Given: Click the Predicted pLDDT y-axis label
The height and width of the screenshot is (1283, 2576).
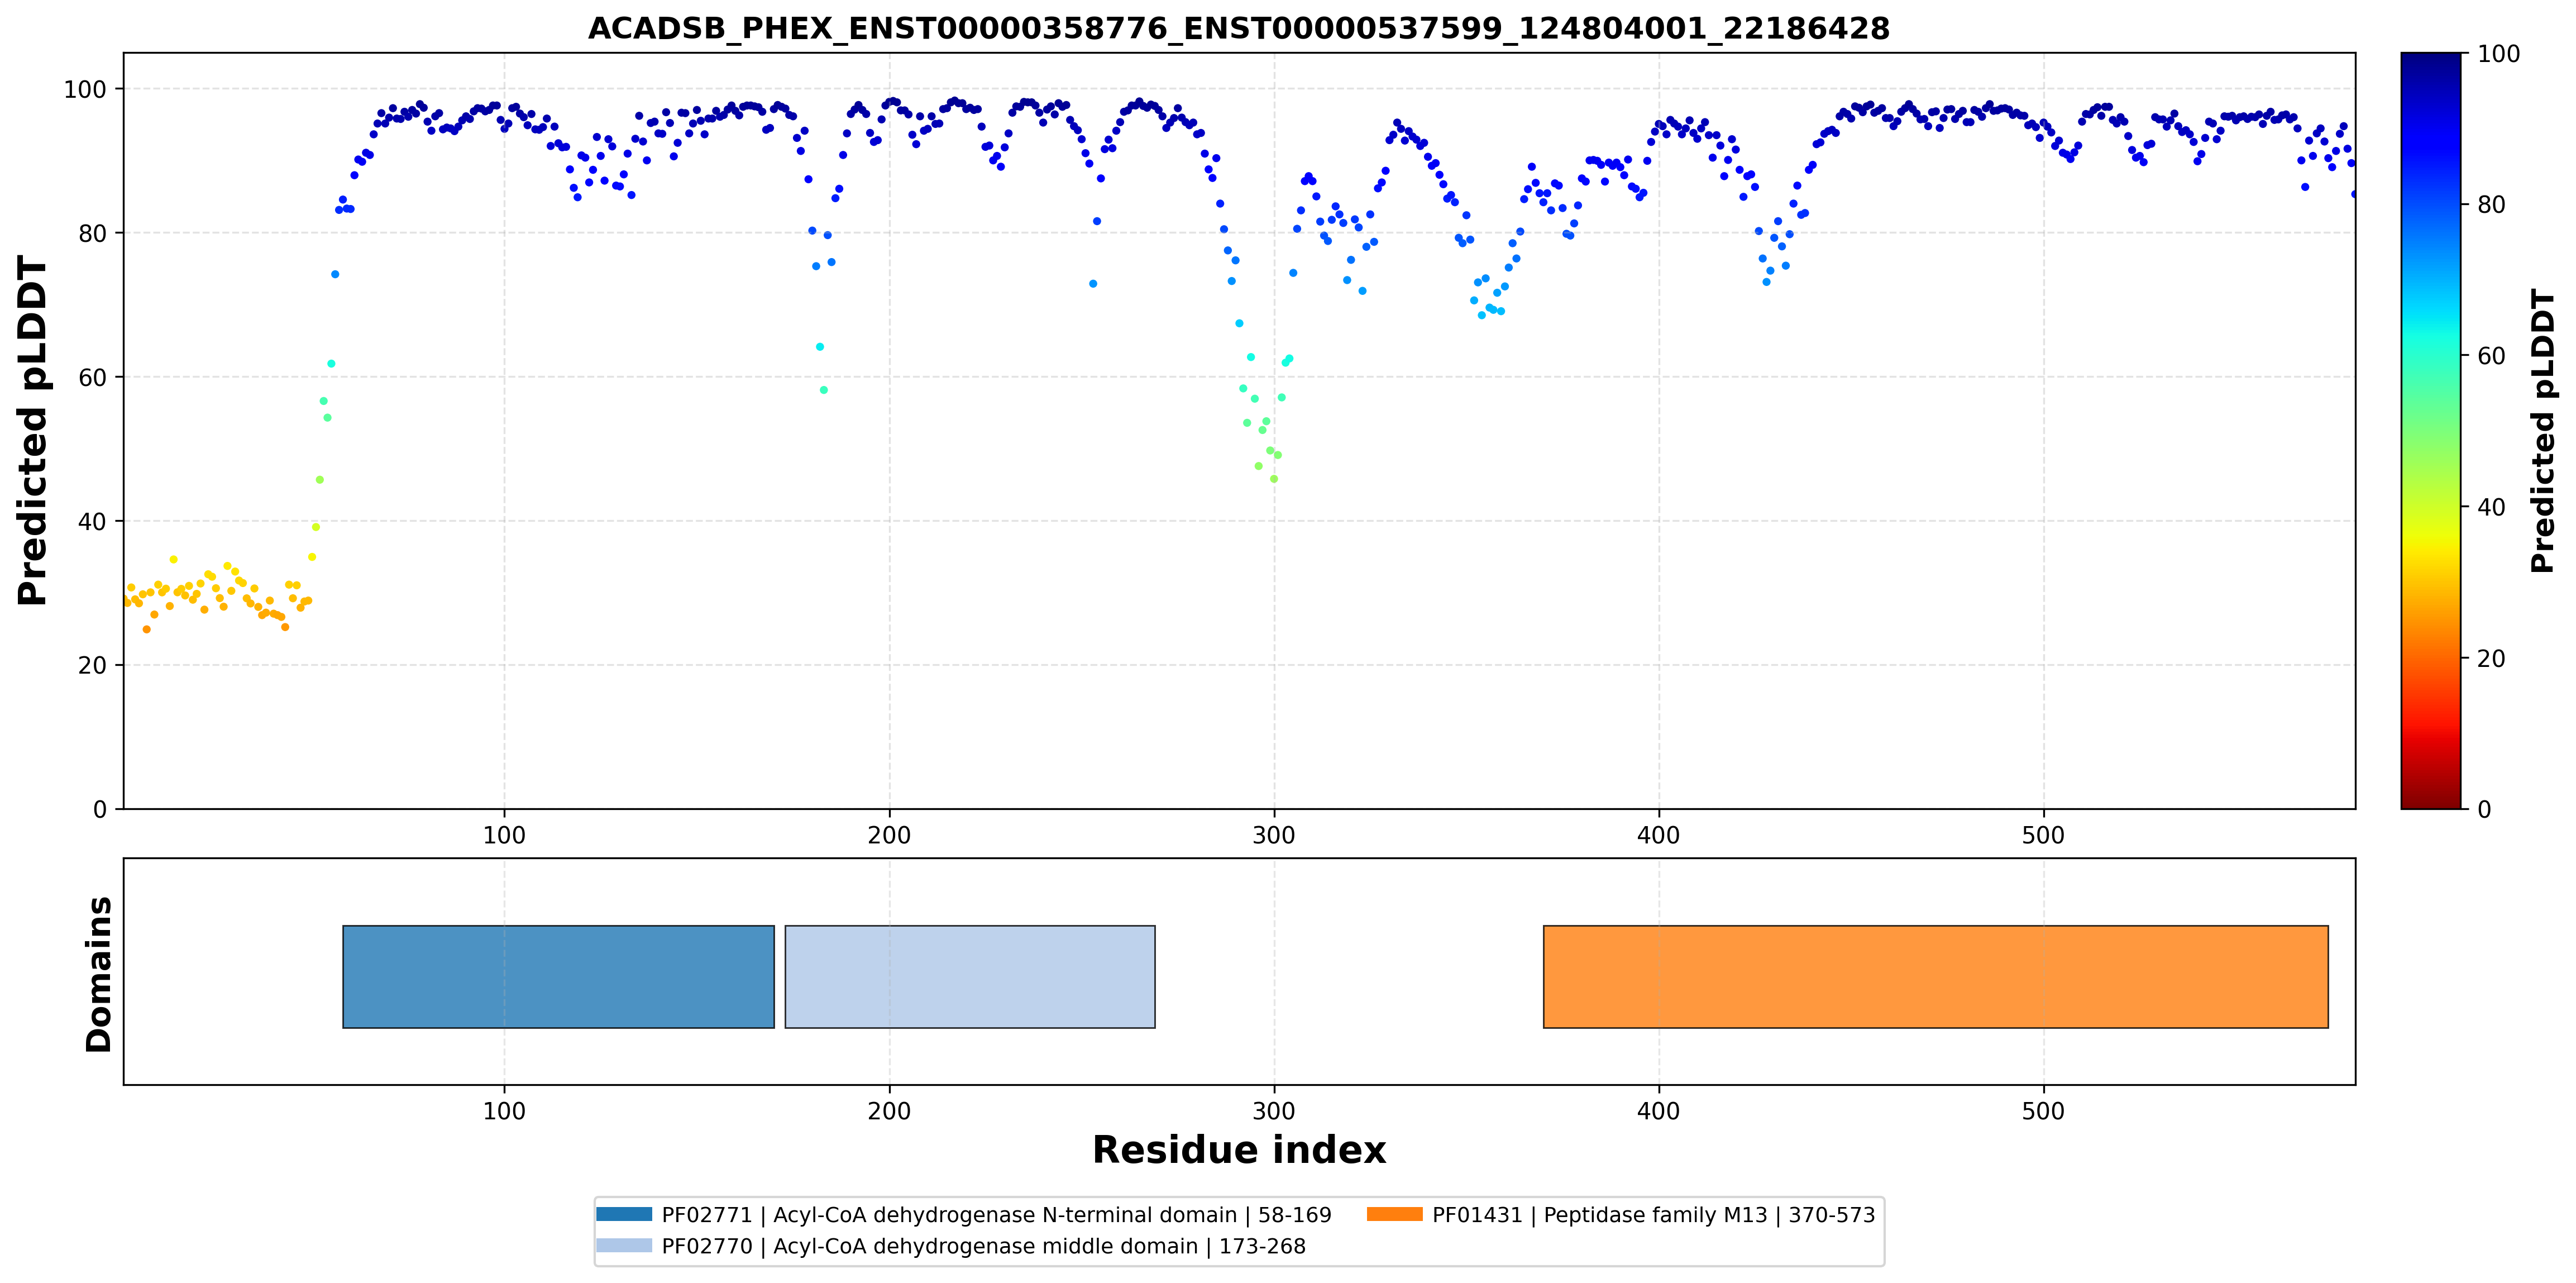Looking at the screenshot, I should coord(32,431).
